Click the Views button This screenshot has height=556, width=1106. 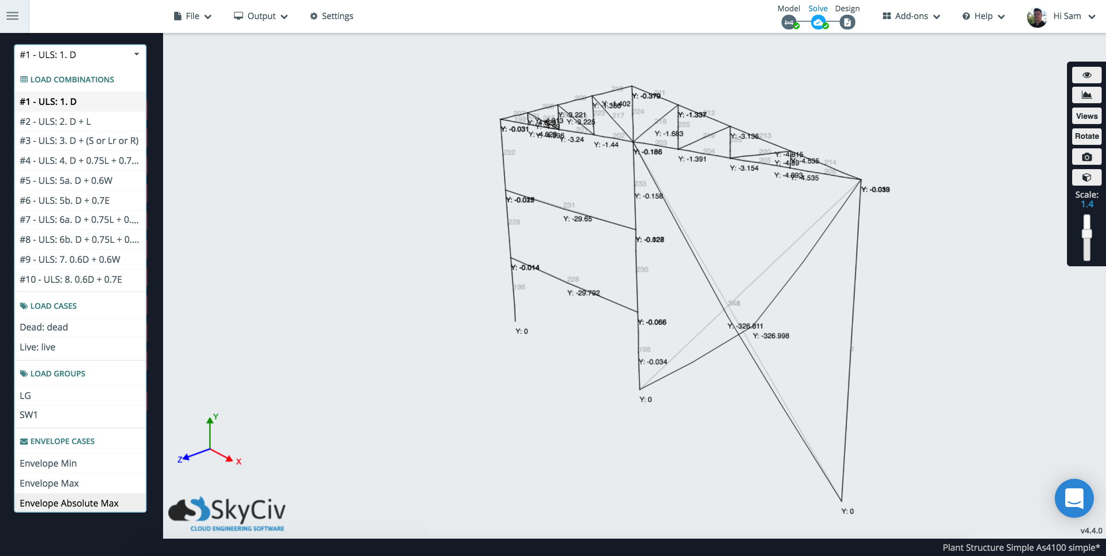(x=1086, y=116)
